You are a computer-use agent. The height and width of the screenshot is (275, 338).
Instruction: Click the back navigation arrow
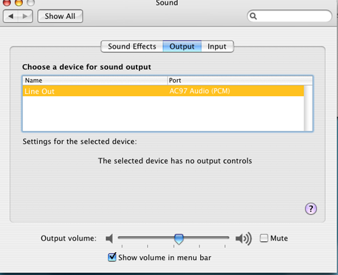(x=10, y=16)
